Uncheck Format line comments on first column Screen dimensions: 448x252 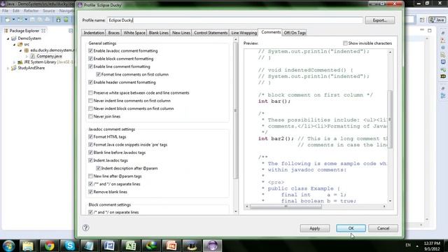pyautogui.click(x=98, y=74)
